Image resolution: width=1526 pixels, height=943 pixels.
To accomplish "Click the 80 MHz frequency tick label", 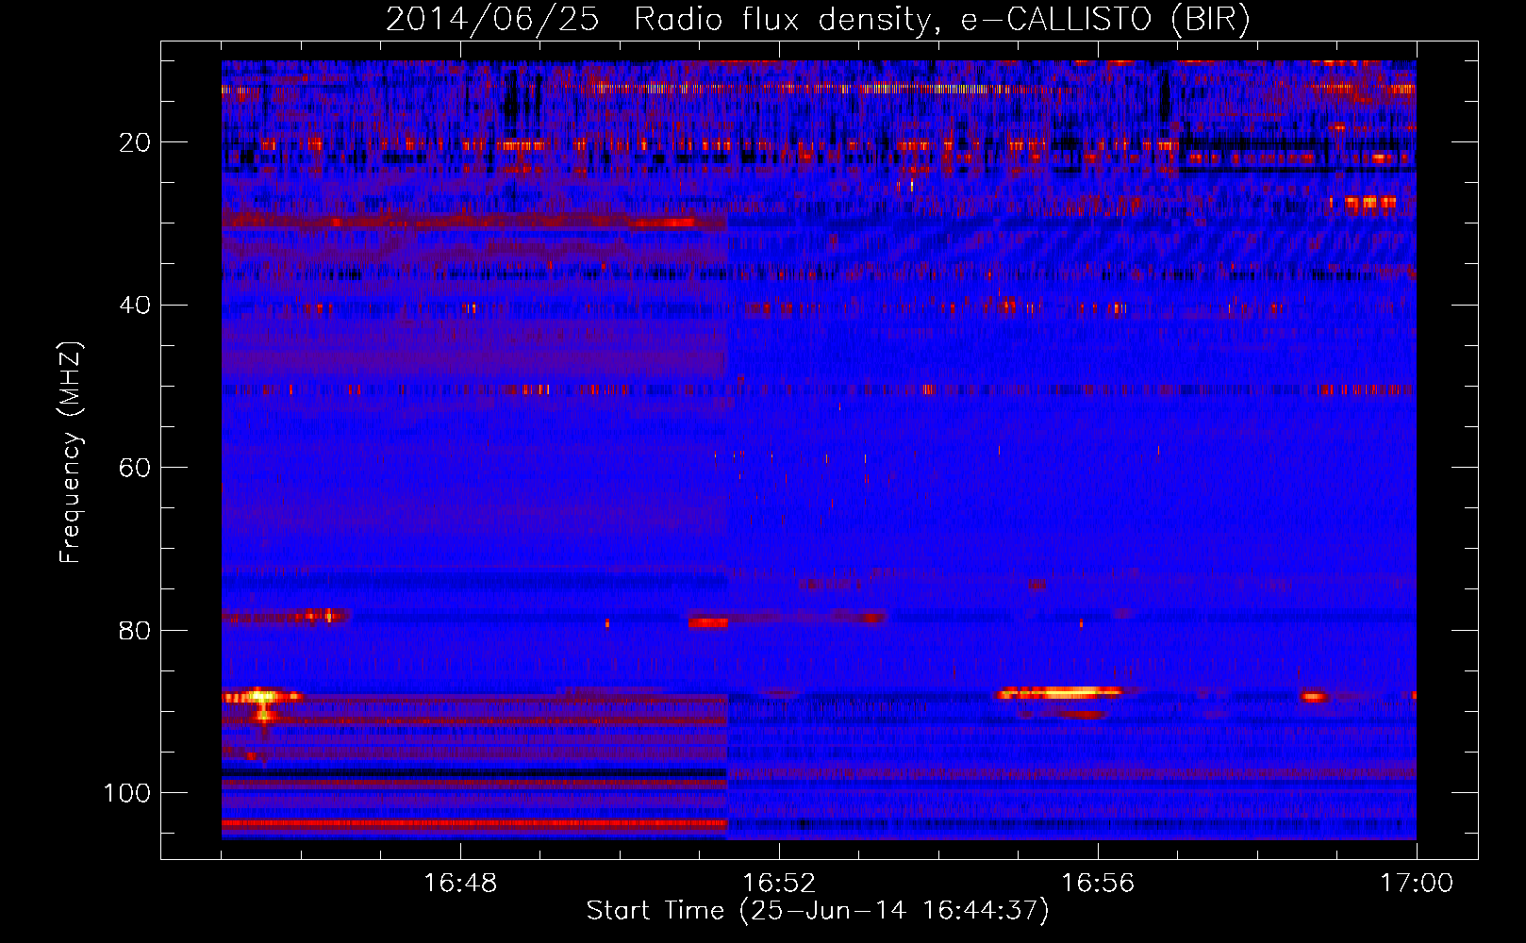I will tap(135, 631).
